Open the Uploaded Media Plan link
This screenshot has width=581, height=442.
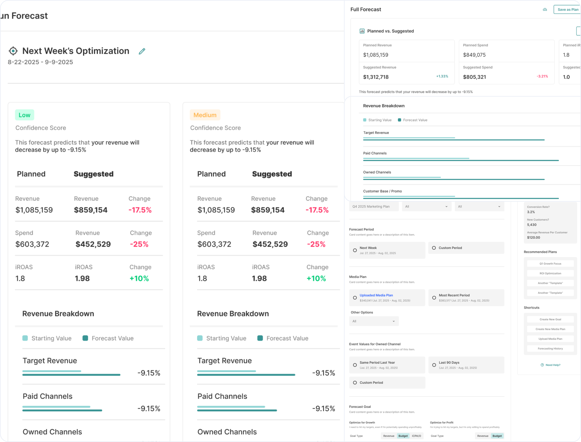click(x=376, y=295)
